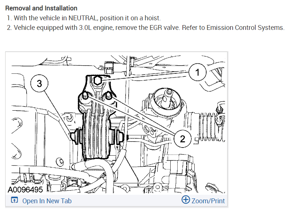The image size is (294, 218).
Task: Click the Open In New Tab icon
Action: pyautogui.click(x=14, y=200)
